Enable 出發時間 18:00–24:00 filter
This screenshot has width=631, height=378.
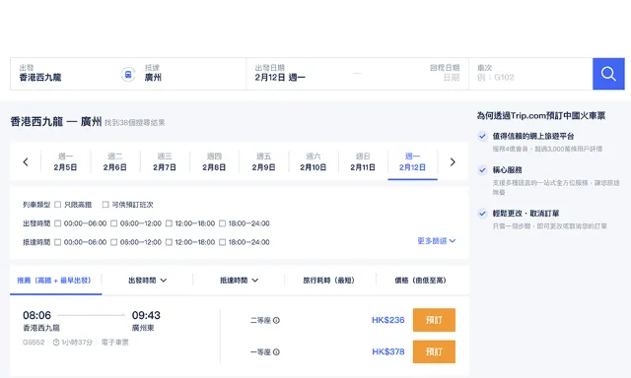pyautogui.click(x=222, y=223)
